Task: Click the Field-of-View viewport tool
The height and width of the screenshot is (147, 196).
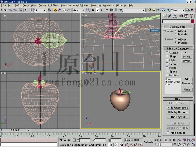Action: point(180,144)
